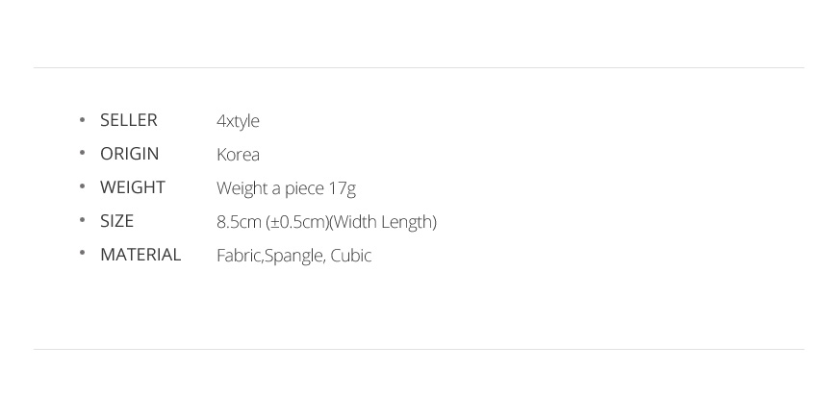Image resolution: width=840 pixels, height=420 pixels.
Task: Click the word Spangle in materials
Action: click(293, 256)
